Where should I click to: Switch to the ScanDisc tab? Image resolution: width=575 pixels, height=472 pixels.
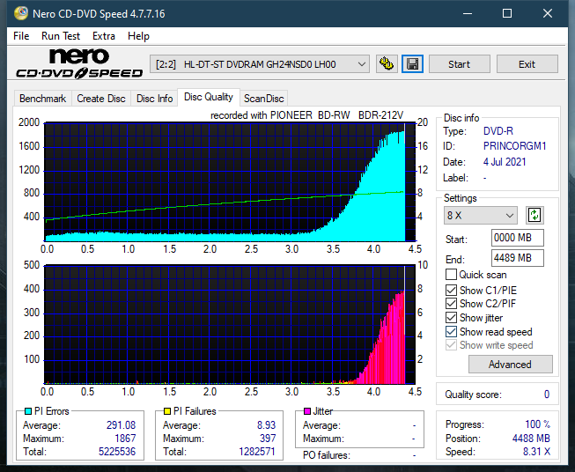click(x=263, y=99)
